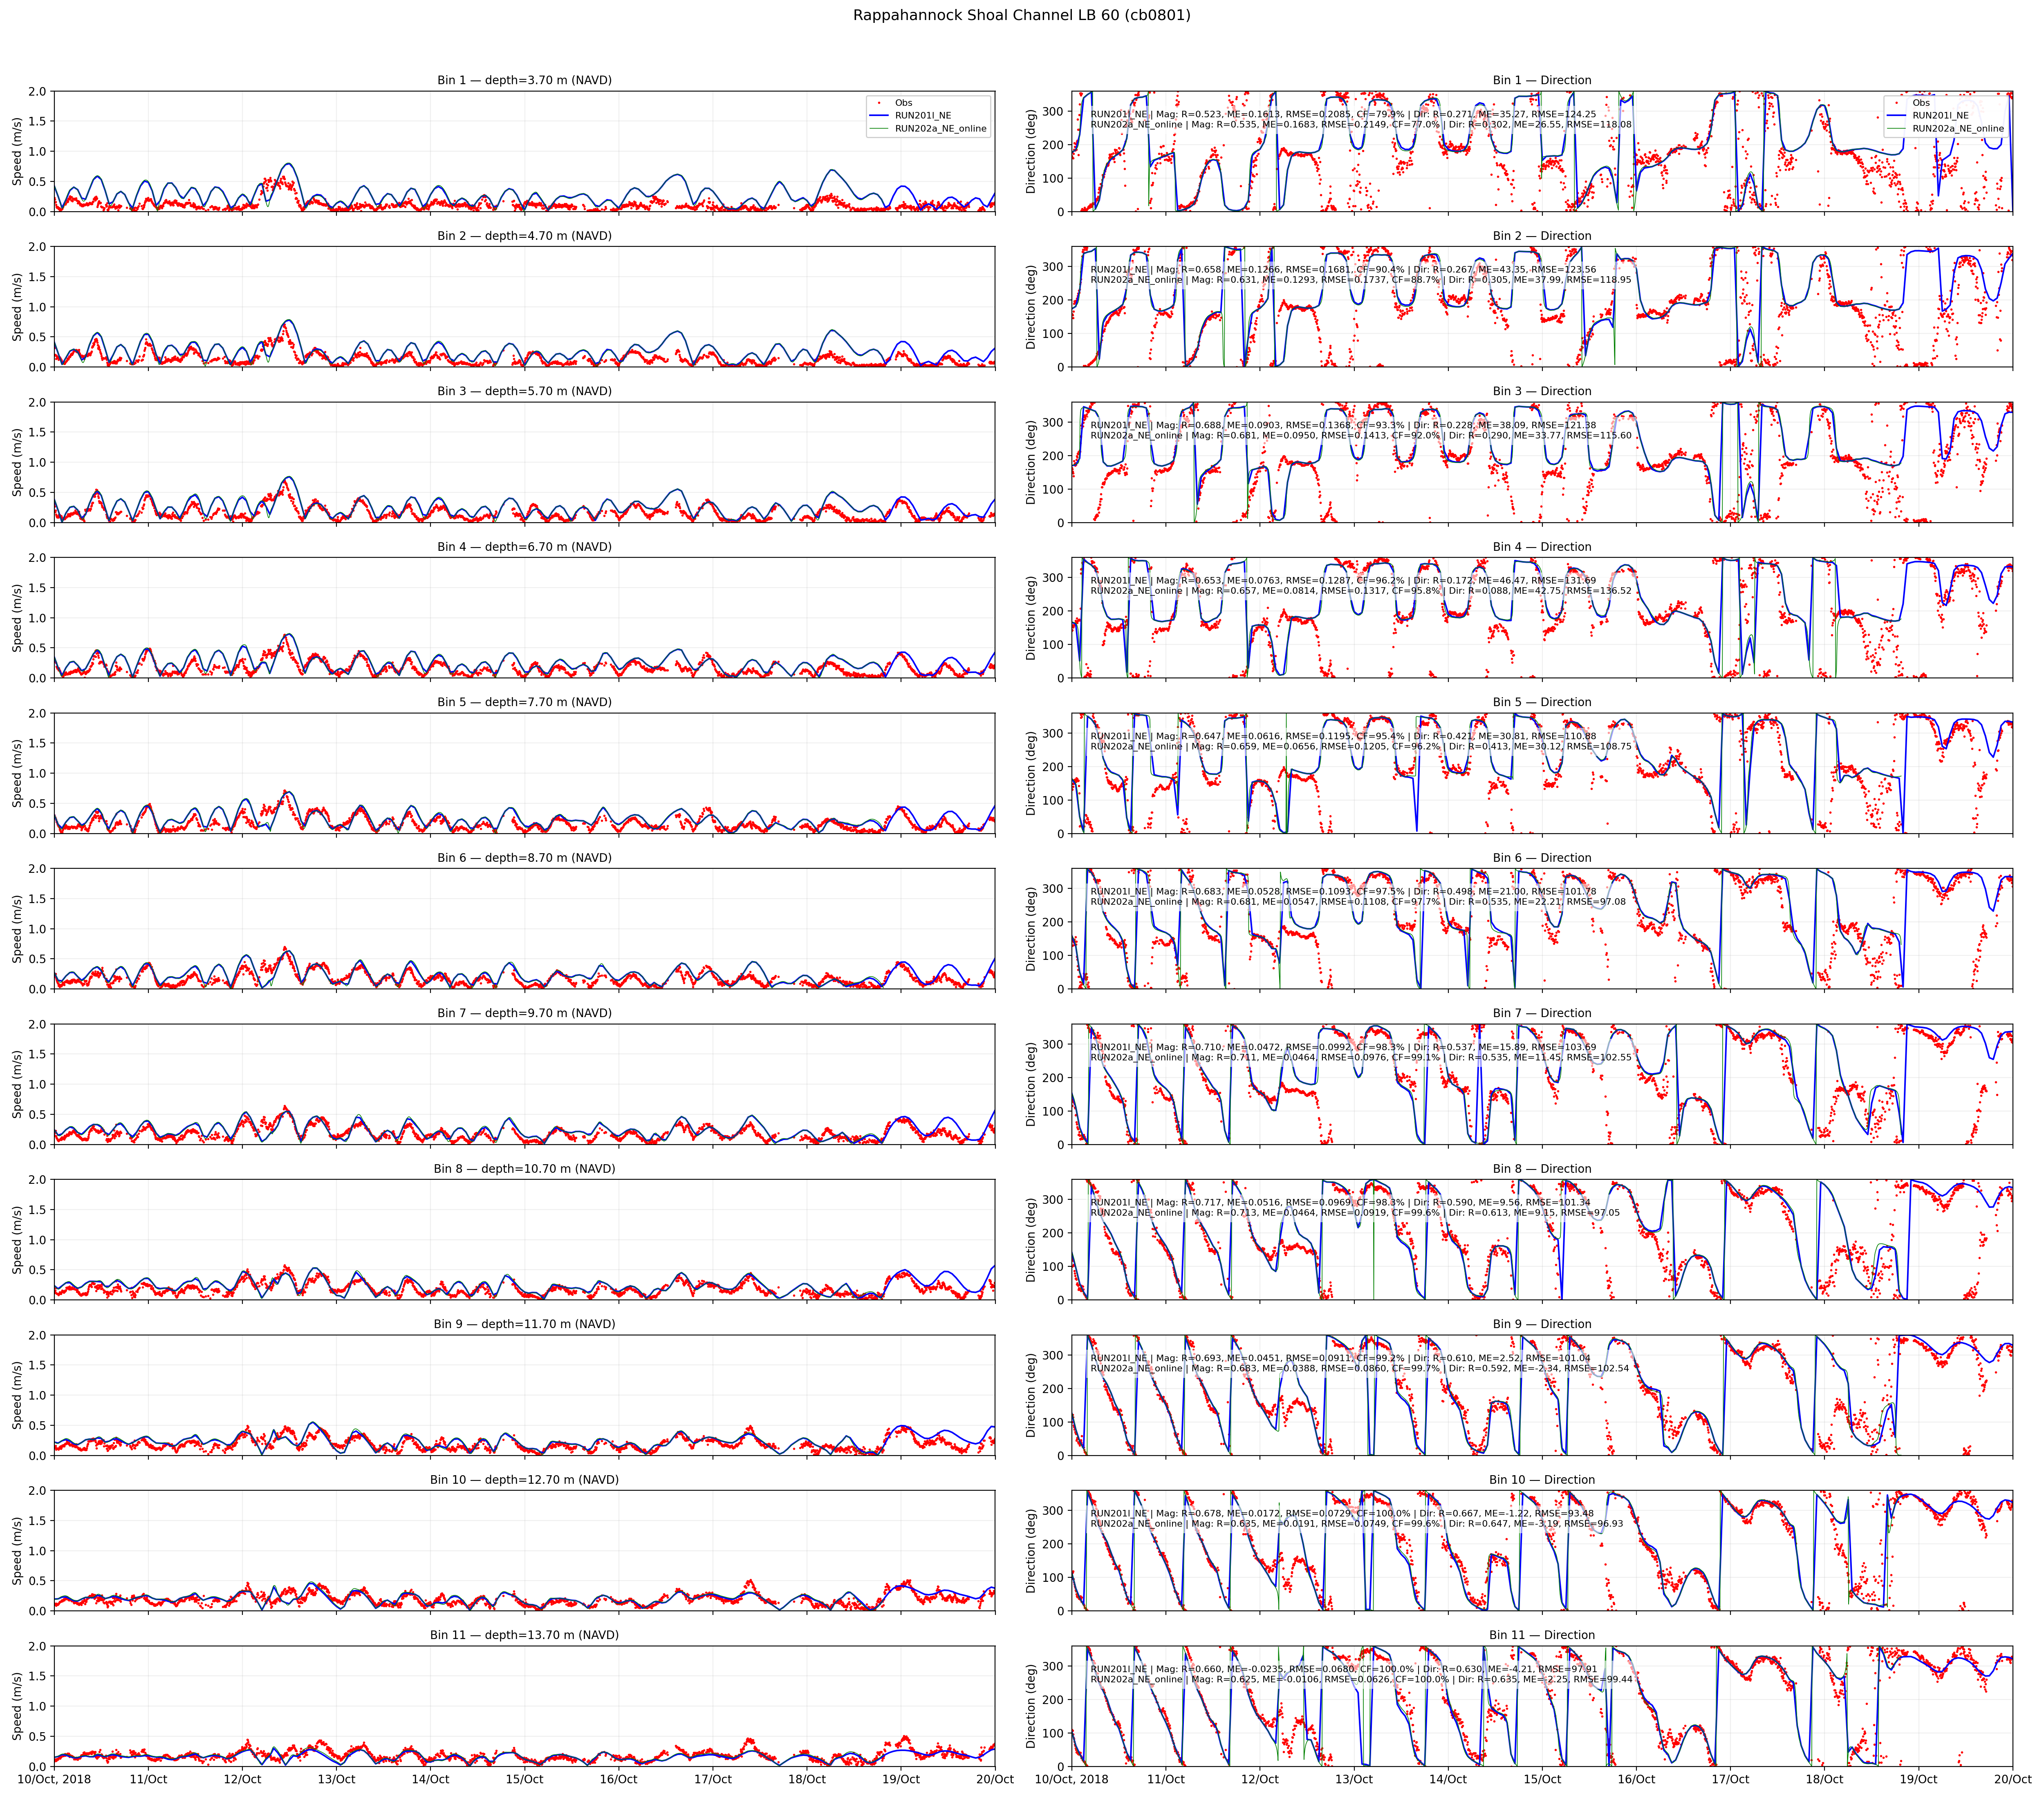Select "RUN201l_NE" in the Bin 1 Direction legend

[1941, 116]
